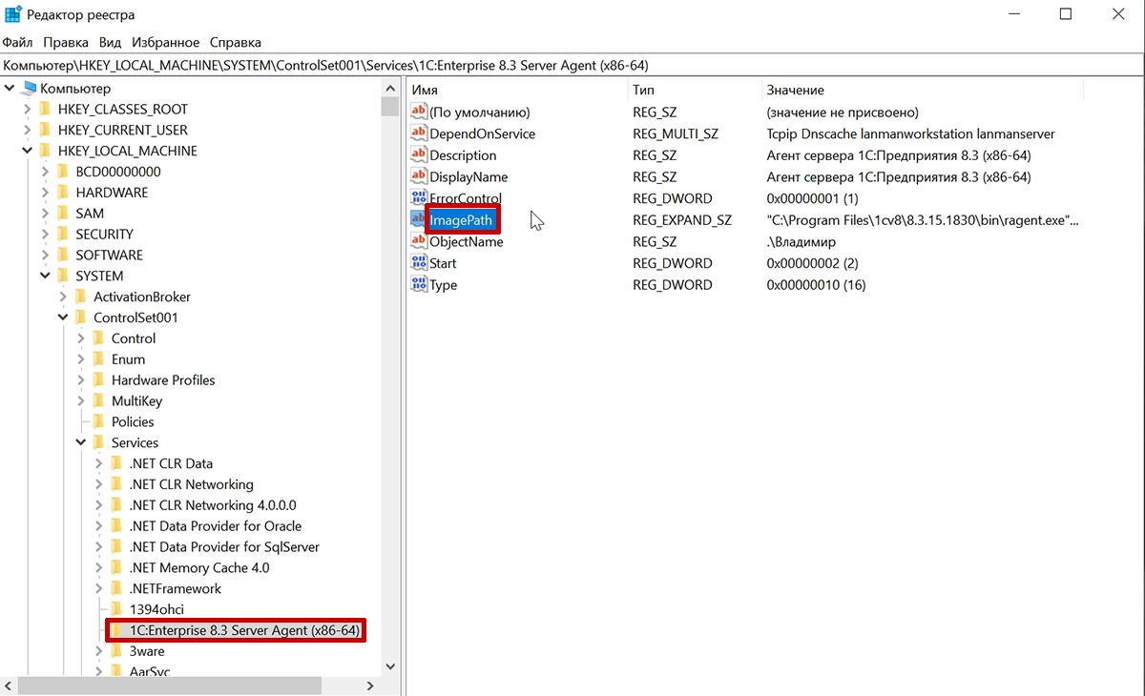Image resolution: width=1145 pixels, height=696 pixels.
Task: Click the ObjectName string icon
Action: click(419, 241)
